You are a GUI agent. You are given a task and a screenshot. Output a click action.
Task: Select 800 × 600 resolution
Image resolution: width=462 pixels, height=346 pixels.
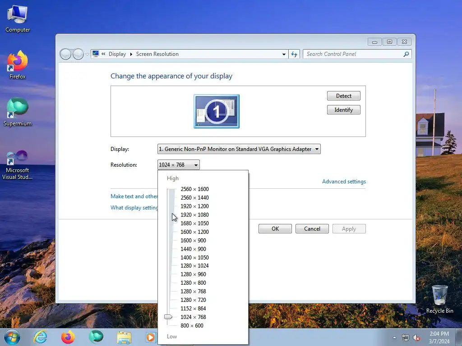[x=192, y=325]
